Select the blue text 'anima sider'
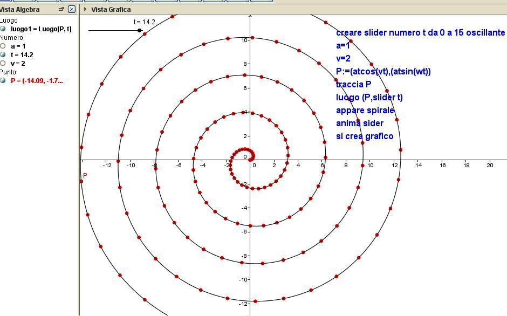Screen dimensions: 507x316 point(360,123)
